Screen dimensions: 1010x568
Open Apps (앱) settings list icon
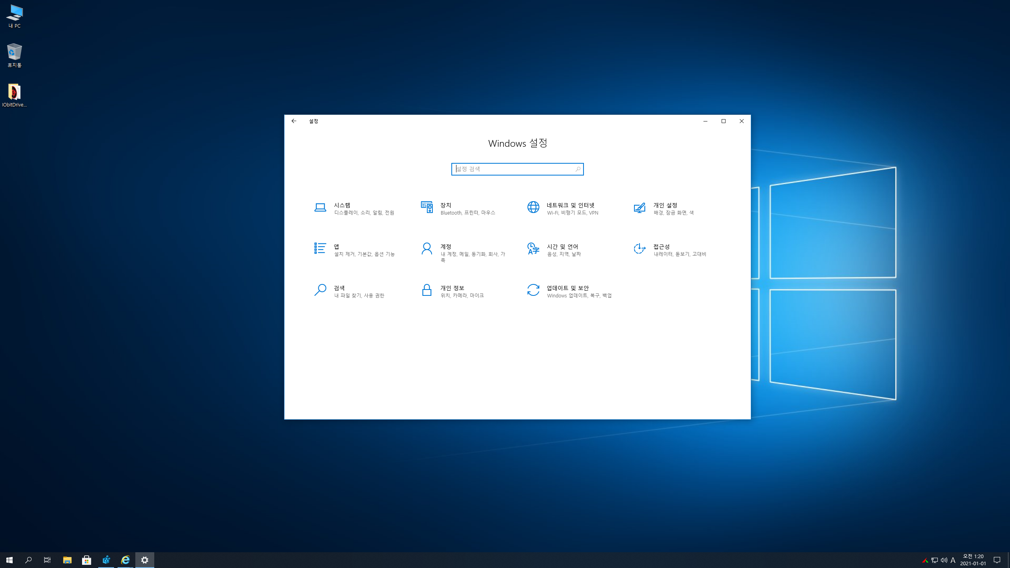tap(320, 248)
